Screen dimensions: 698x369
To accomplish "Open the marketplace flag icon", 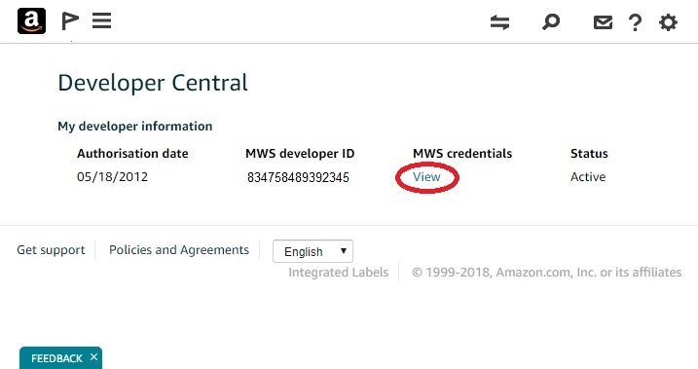I will click(69, 20).
